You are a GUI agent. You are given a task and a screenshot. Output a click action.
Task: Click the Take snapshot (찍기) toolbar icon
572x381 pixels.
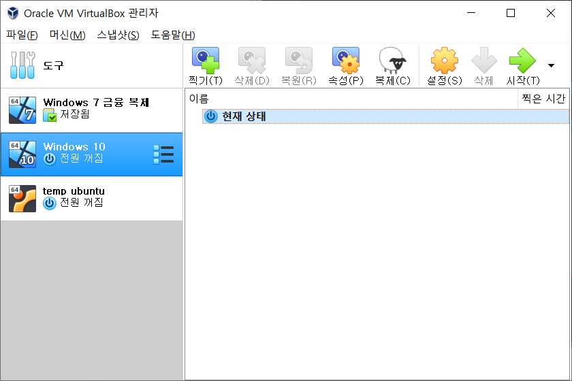pos(206,61)
